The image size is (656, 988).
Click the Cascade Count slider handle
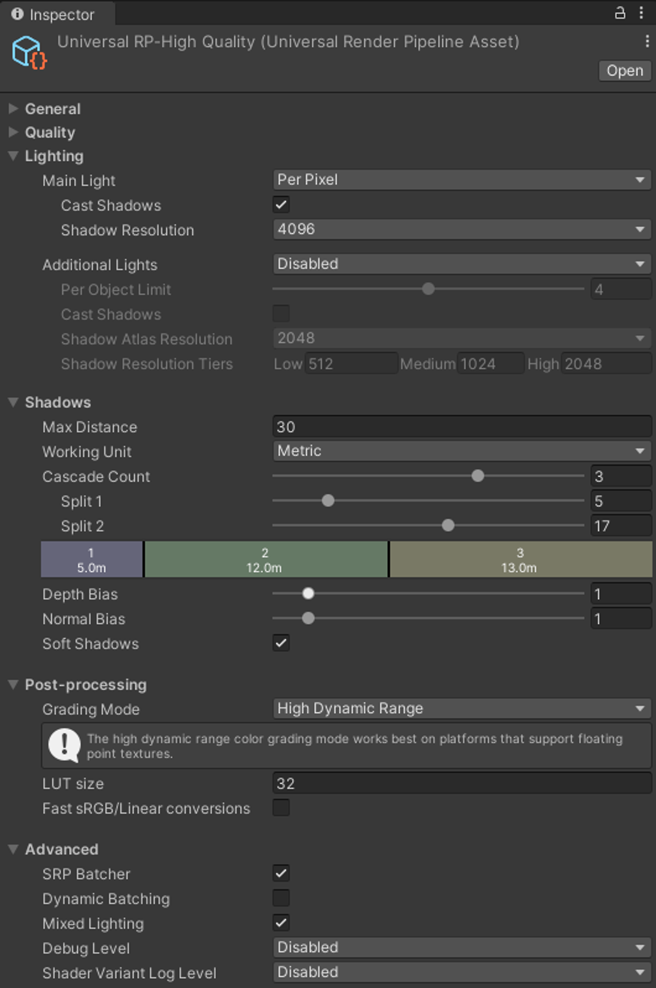(x=478, y=476)
